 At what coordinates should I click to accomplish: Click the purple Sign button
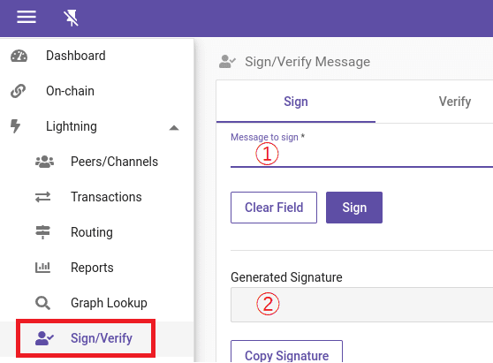[354, 208]
